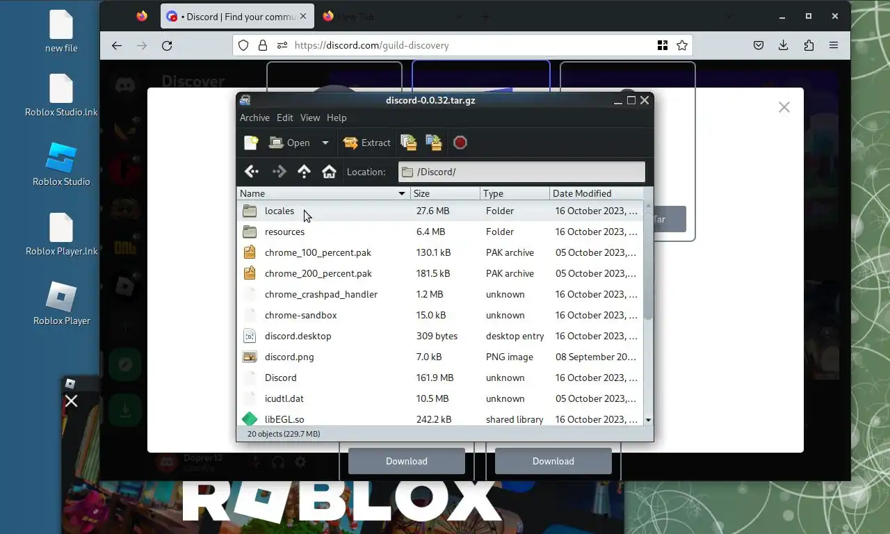
Task: Open Roblox Player desktop shortcut
Action: click(x=61, y=304)
